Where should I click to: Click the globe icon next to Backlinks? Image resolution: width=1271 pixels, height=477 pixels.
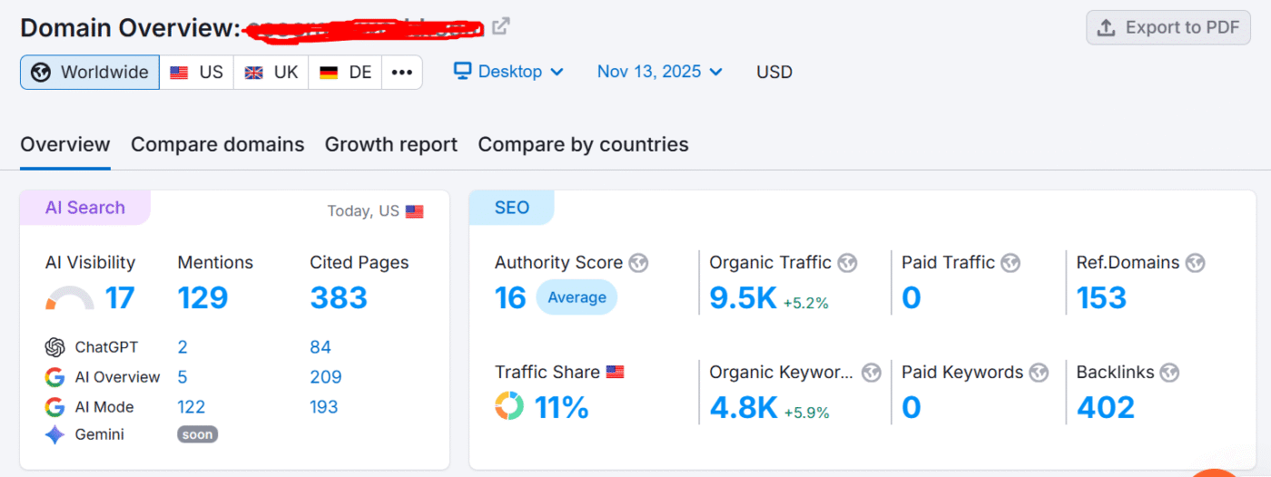tap(1170, 373)
